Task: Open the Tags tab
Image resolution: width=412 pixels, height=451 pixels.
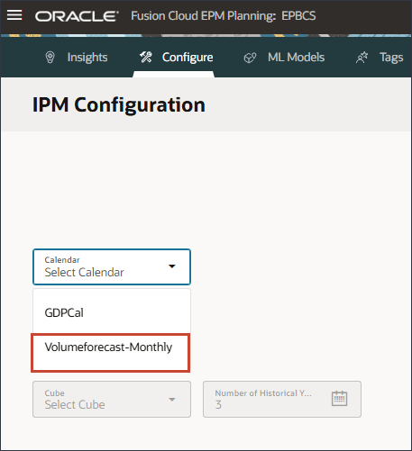Action: point(380,58)
